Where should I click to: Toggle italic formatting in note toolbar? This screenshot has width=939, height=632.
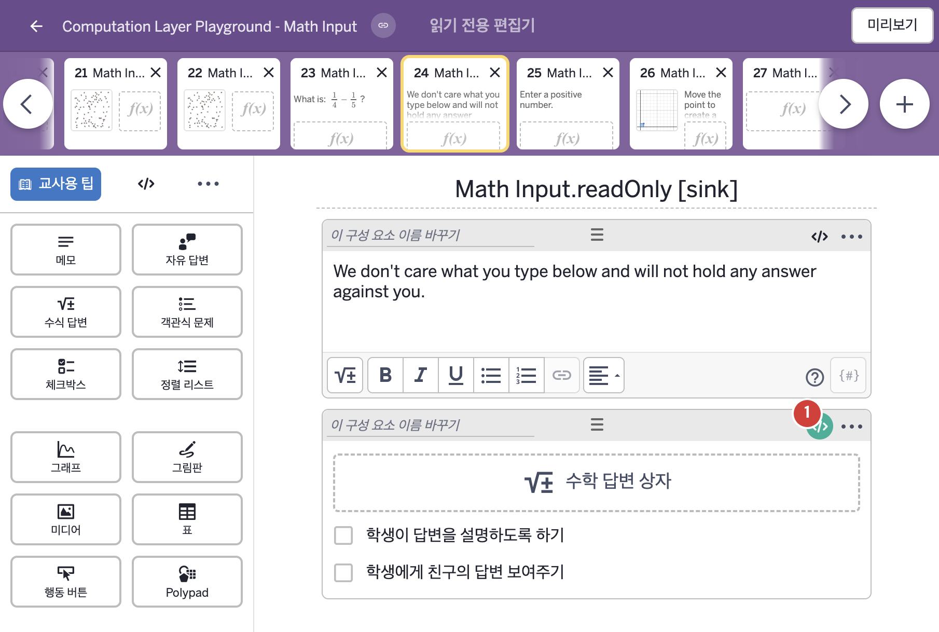click(x=421, y=375)
